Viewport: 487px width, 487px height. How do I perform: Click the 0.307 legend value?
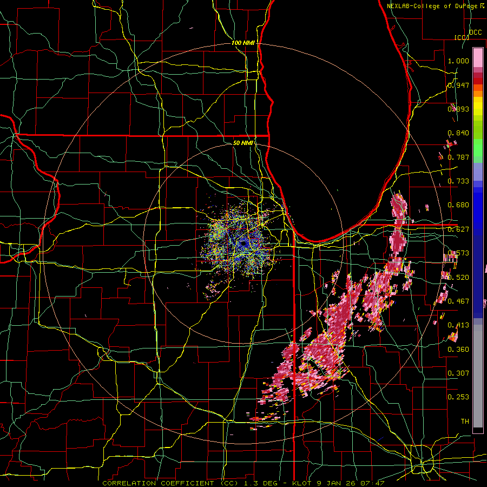(458, 373)
